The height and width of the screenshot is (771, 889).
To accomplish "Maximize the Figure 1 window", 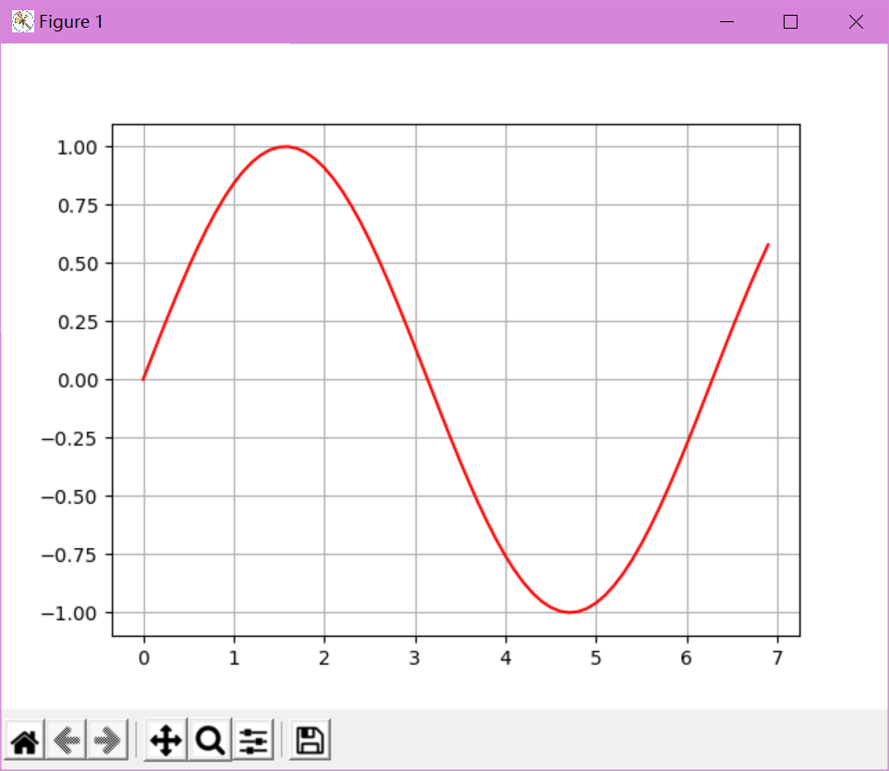I will point(790,21).
